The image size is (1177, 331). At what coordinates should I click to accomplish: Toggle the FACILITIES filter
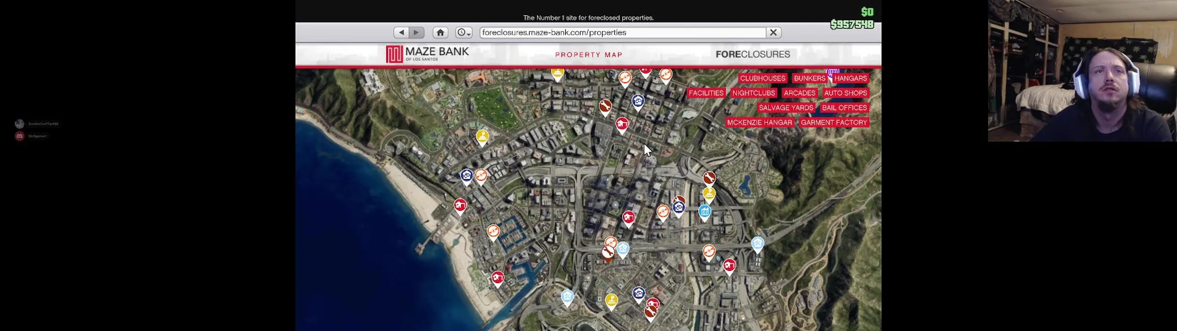(x=706, y=93)
